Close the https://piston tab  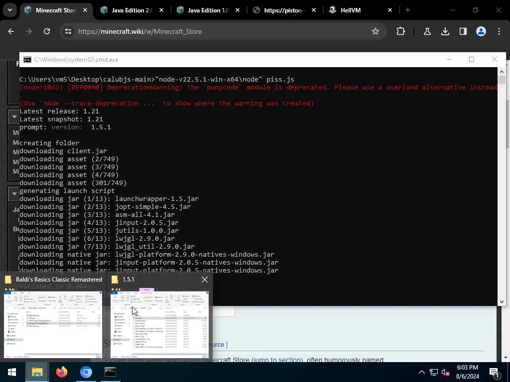314,10
